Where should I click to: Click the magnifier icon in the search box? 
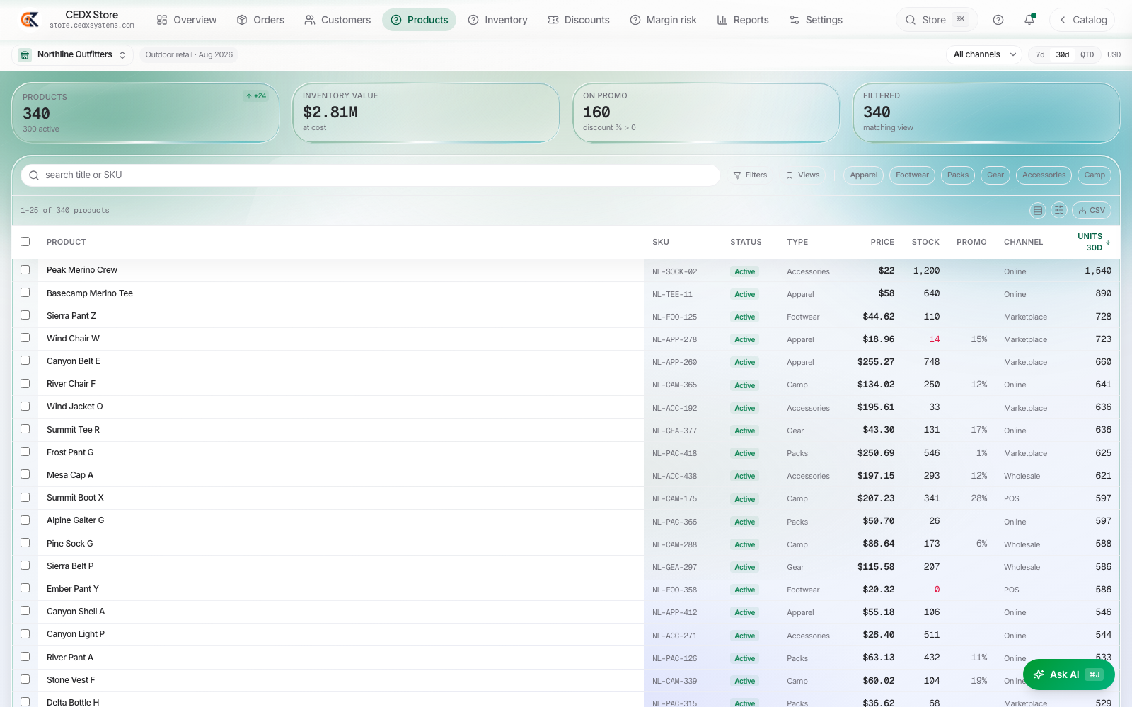tap(34, 175)
